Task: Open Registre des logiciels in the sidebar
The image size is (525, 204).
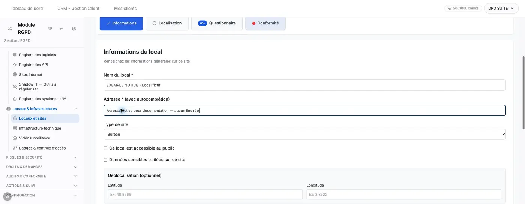Action: [x=45, y=55]
